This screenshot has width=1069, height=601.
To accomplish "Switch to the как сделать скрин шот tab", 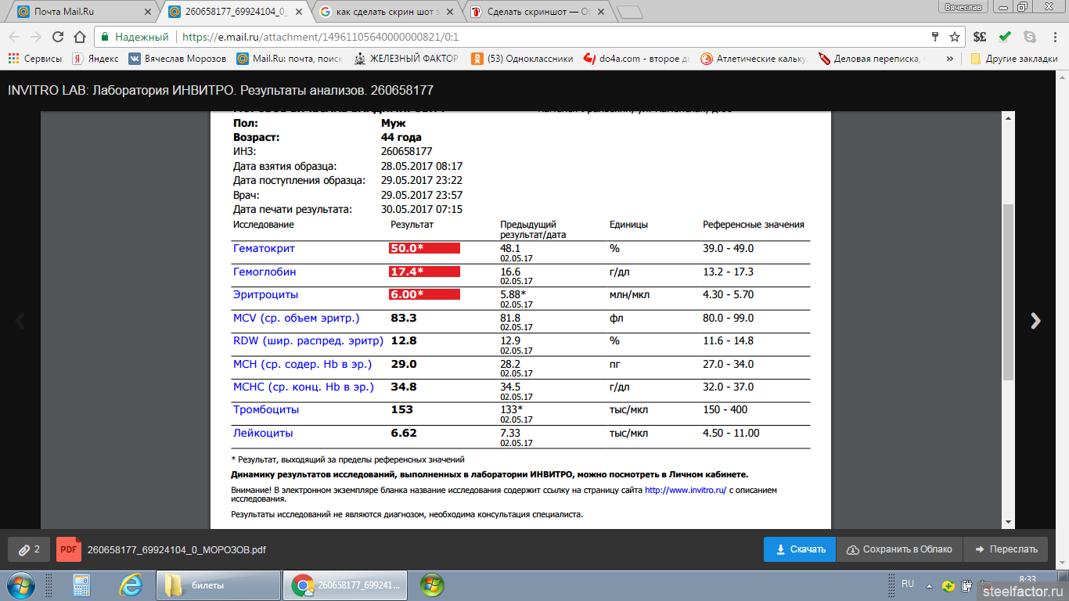I will click(x=386, y=12).
